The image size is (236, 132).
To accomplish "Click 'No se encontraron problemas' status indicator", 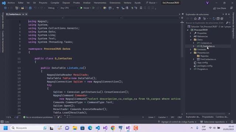I will coord(38,117).
